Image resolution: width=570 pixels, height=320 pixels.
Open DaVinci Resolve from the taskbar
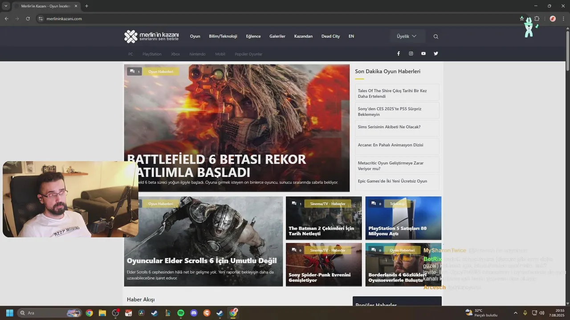click(x=141, y=313)
